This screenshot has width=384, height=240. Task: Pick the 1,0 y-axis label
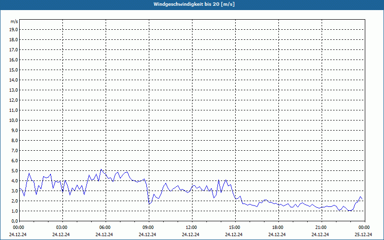(x=14, y=211)
